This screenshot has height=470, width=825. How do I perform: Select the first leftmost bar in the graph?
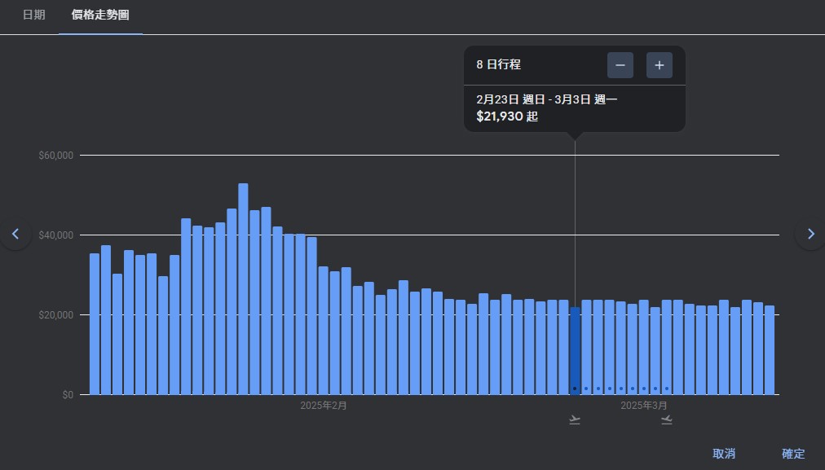click(x=95, y=324)
